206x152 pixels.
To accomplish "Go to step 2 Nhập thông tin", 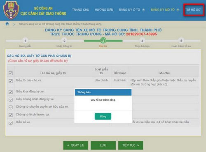I will (x=64, y=41).
